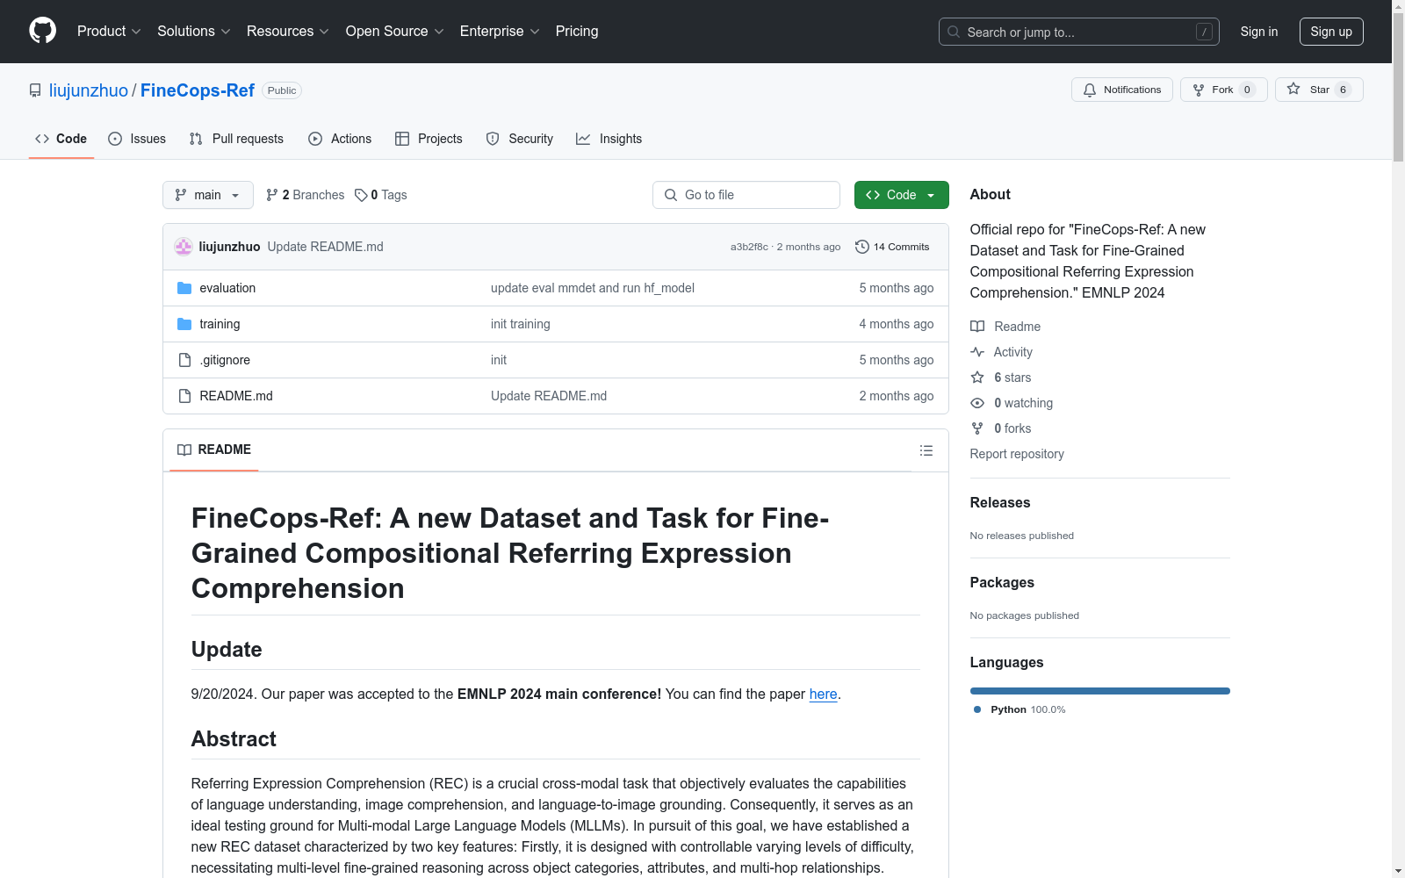This screenshot has height=878, width=1405.
Task: Click the Notifications bell button
Action: [x=1121, y=90]
